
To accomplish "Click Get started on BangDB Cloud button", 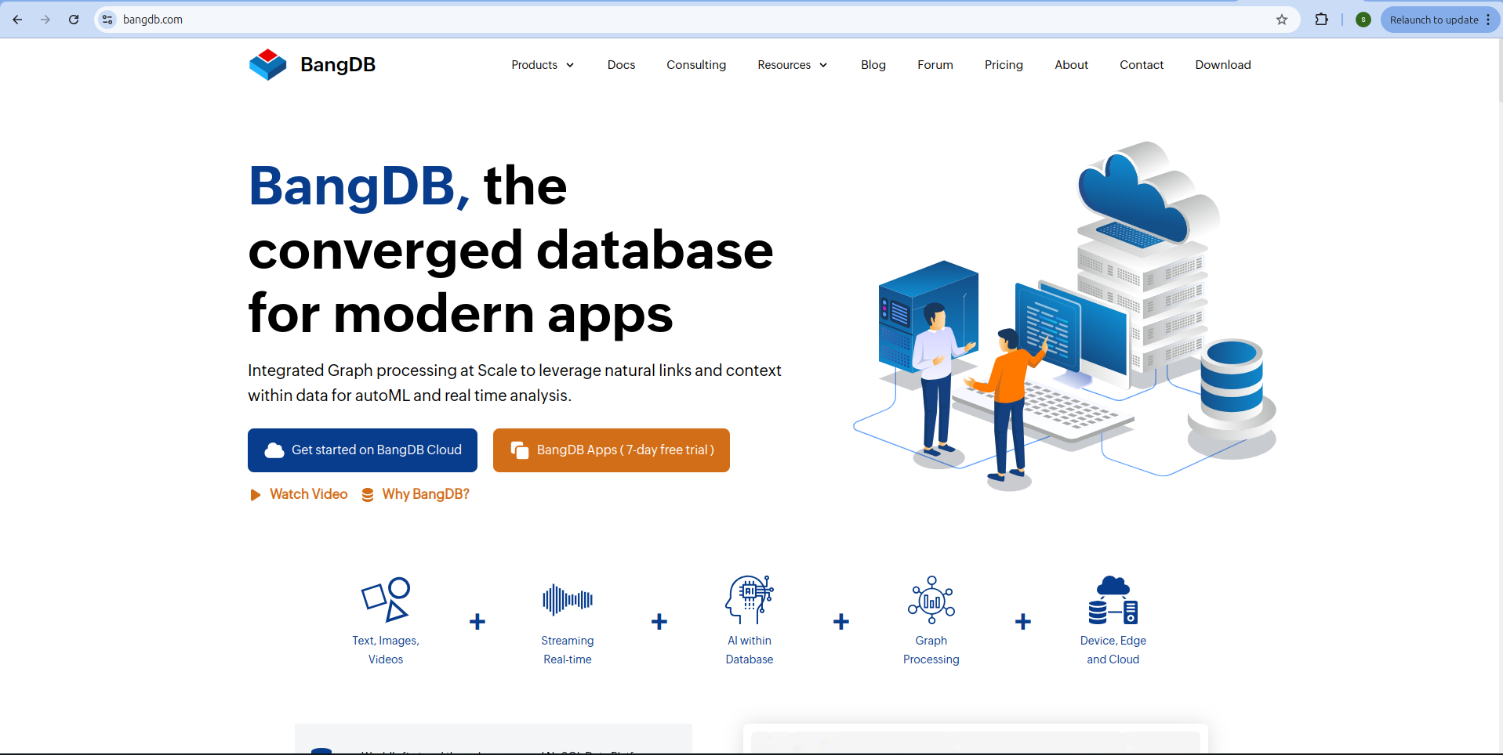I will [362, 450].
